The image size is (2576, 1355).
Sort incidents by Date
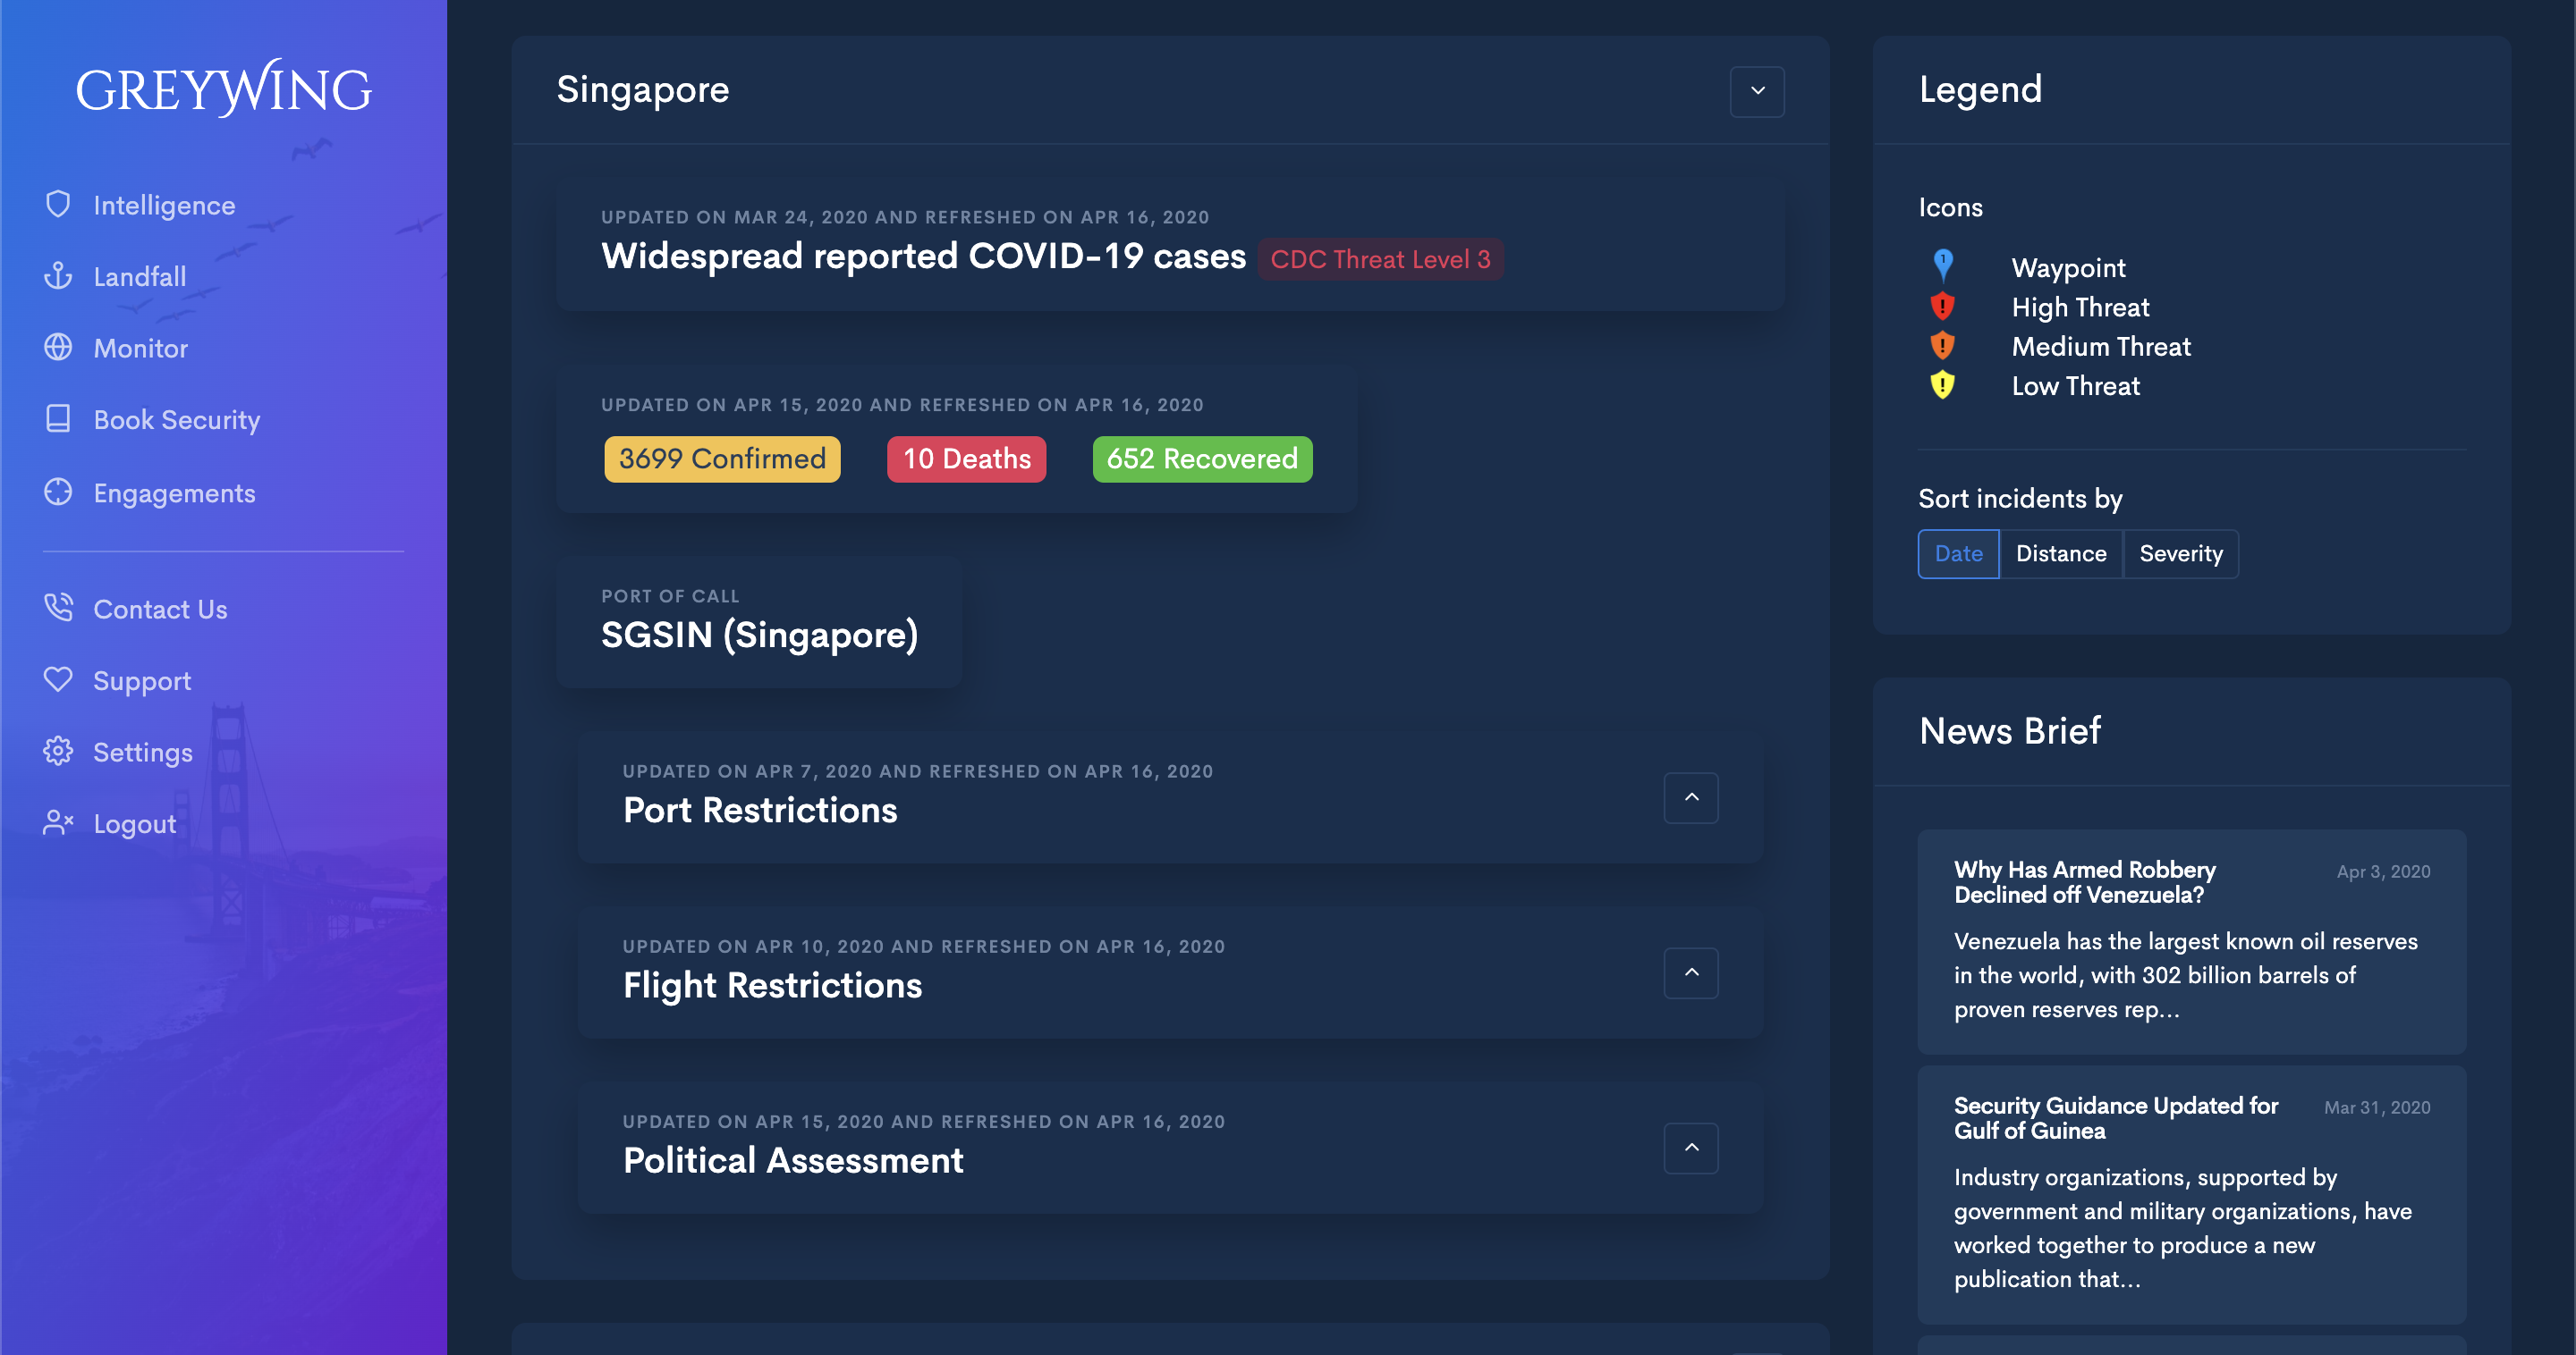(1957, 553)
